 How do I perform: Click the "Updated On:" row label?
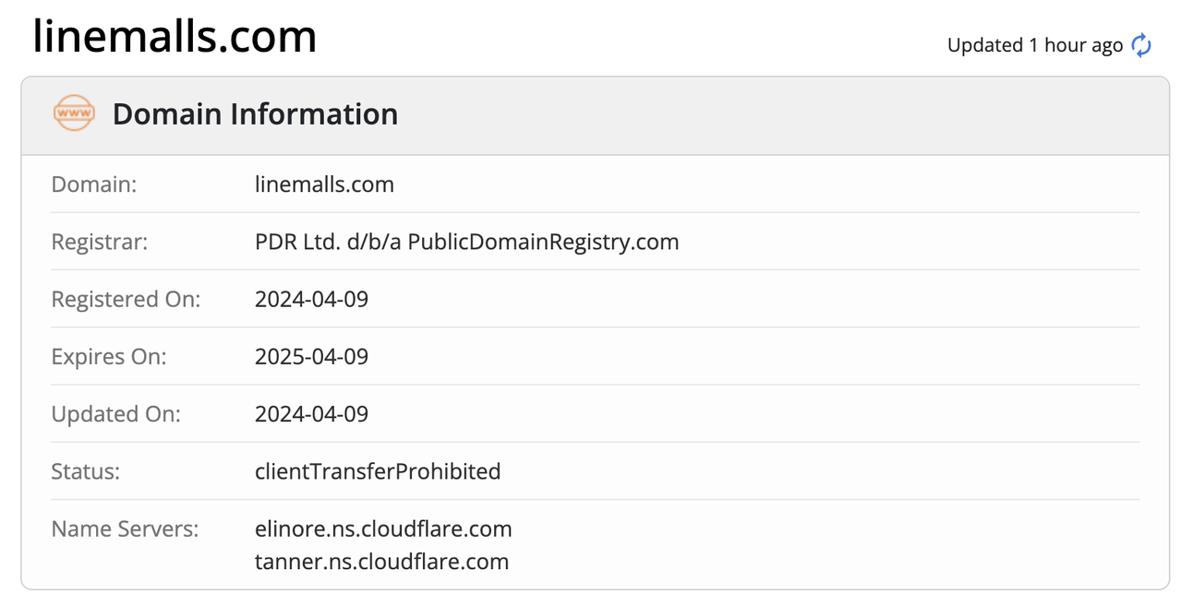click(116, 414)
